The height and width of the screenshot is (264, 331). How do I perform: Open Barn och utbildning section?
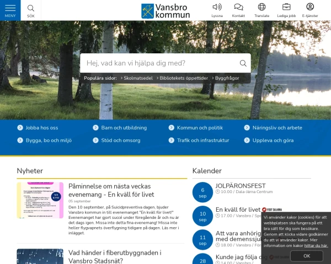point(124,128)
